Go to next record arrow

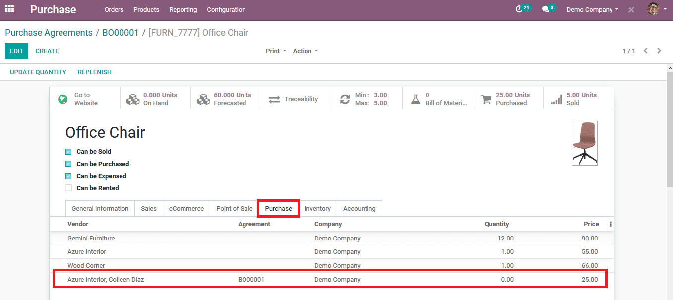pyautogui.click(x=659, y=51)
